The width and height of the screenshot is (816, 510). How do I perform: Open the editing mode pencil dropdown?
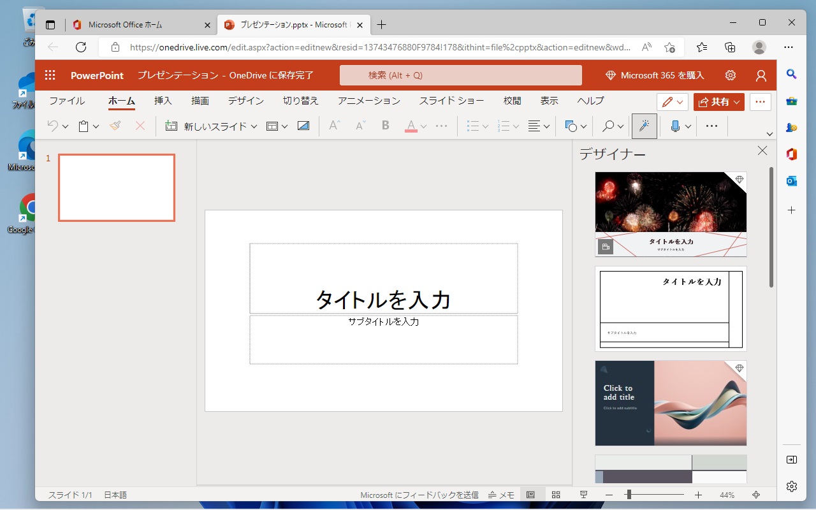click(x=673, y=102)
